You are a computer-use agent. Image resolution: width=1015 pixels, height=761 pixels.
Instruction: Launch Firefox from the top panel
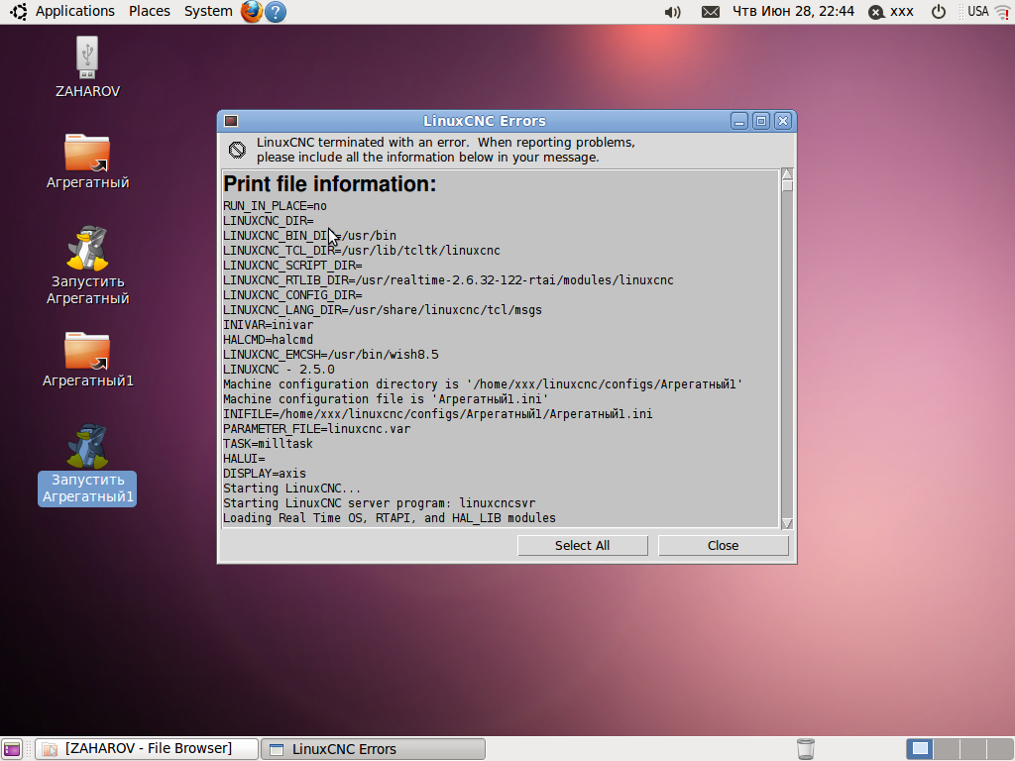click(251, 12)
